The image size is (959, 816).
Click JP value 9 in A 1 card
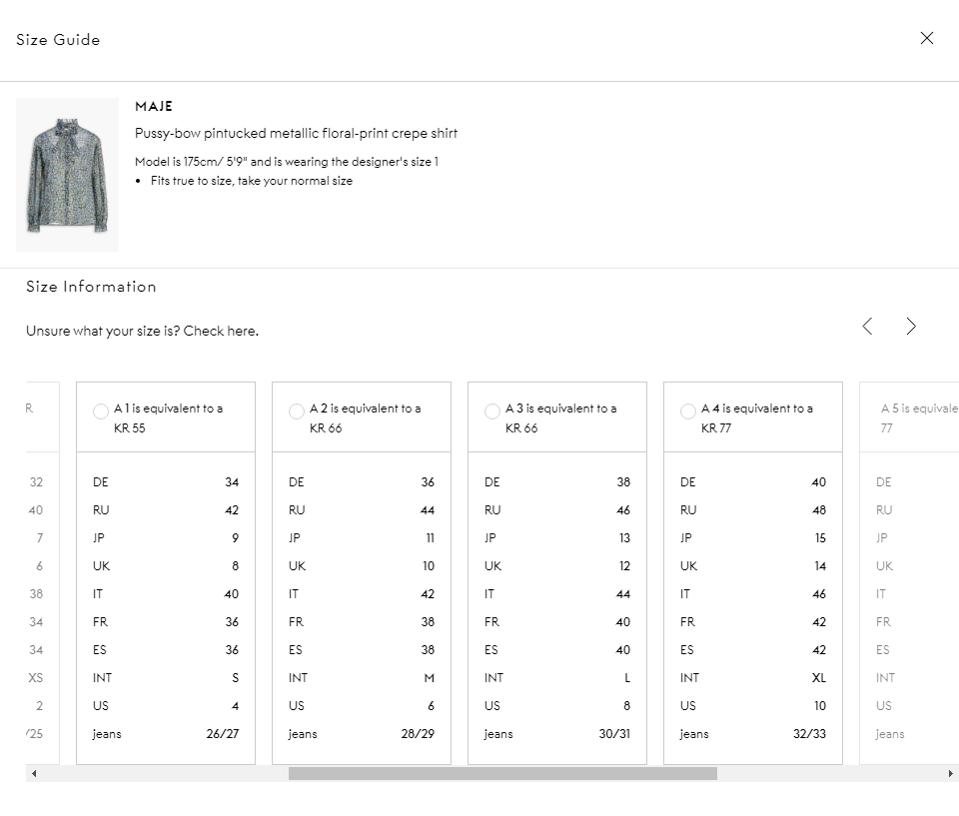click(235, 537)
